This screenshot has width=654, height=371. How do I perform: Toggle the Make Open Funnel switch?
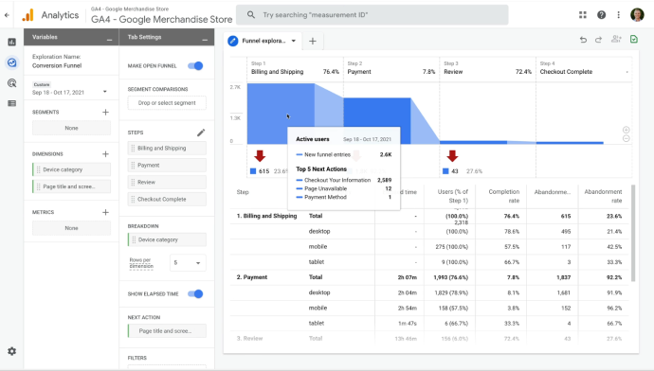(x=195, y=66)
